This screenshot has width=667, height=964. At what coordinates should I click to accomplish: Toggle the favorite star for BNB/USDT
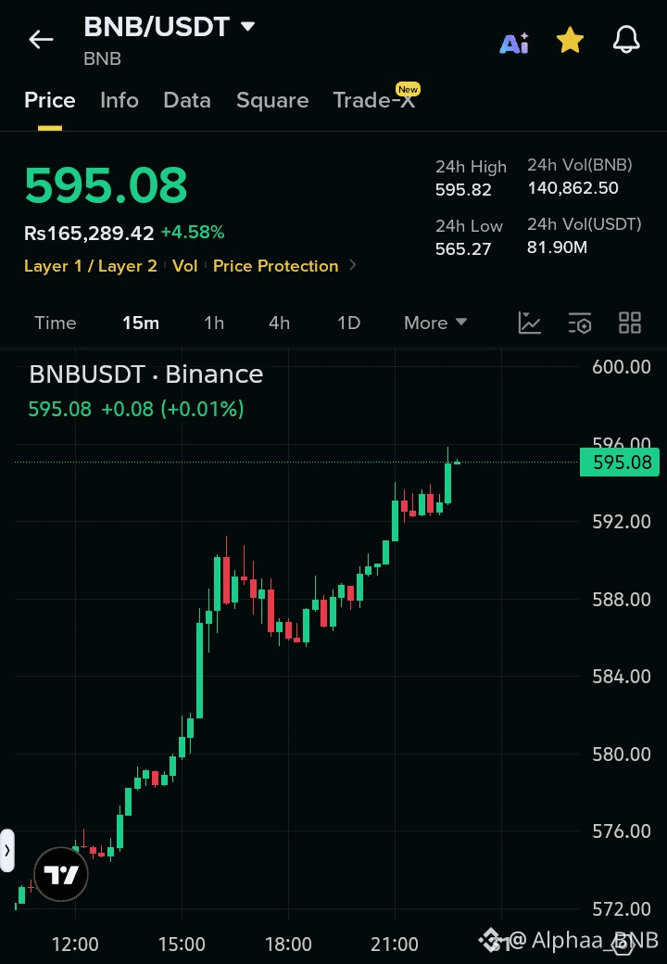click(570, 40)
